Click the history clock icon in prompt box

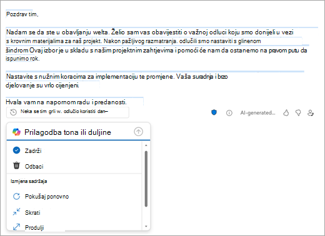click(14, 112)
